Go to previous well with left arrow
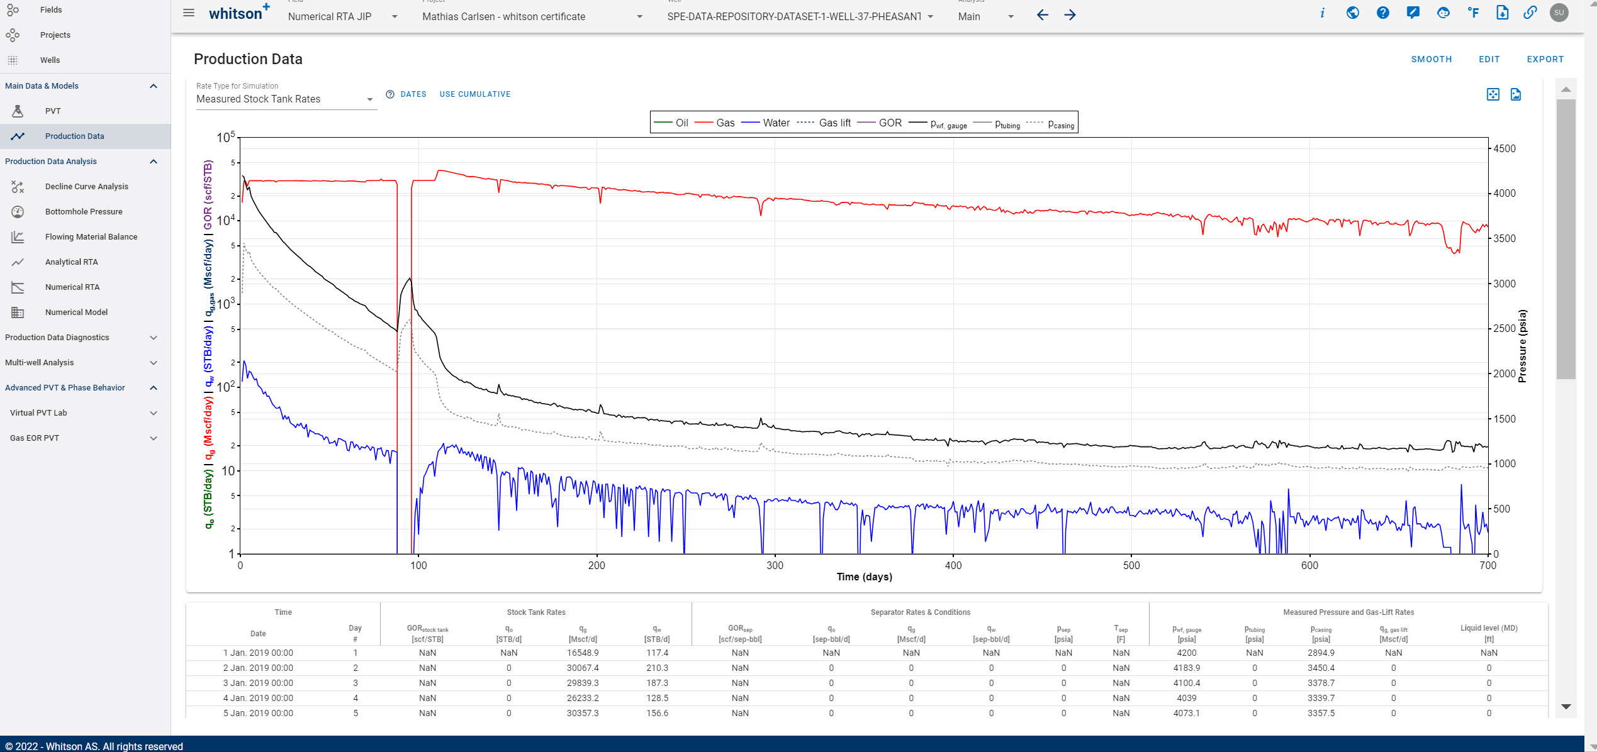The height and width of the screenshot is (752, 1597). [1043, 15]
